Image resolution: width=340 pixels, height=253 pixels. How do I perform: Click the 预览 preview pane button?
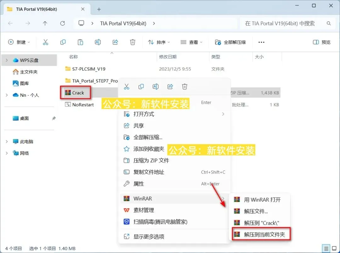point(321,42)
